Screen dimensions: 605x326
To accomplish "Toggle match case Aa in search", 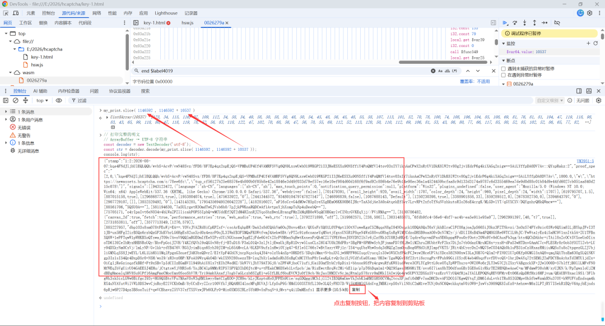I will coord(440,71).
